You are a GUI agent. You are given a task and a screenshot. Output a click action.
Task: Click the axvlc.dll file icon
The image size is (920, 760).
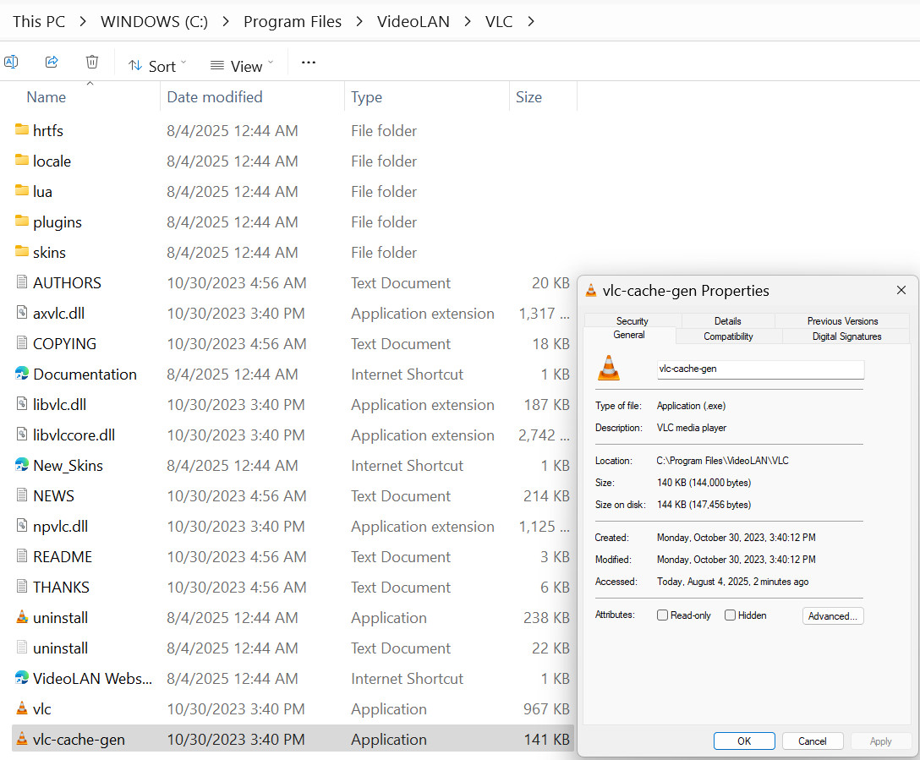22,313
